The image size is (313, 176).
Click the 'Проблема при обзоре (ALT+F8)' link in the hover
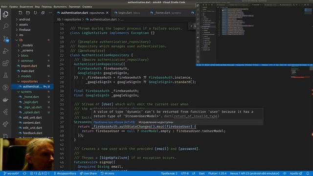(114, 122)
